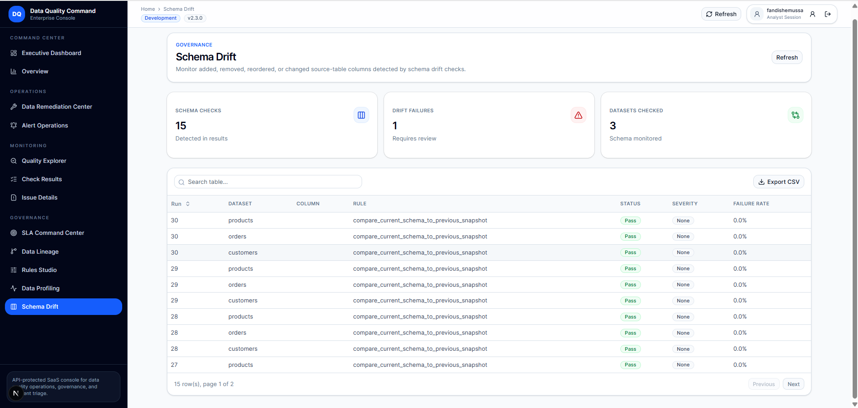Click the DQ logo badge
Viewport: 858px width, 408px height.
click(17, 14)
